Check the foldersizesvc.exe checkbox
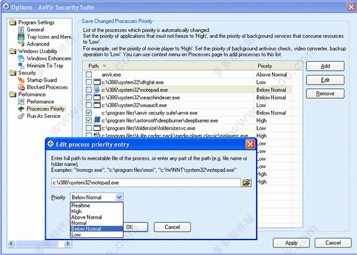This screenshot has height=255, width=357. [x=89, y=128]
